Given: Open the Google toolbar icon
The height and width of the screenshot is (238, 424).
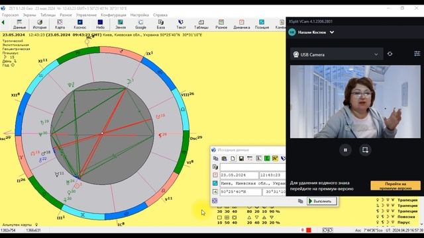Looking at the screenshot, I should (140, 24).
